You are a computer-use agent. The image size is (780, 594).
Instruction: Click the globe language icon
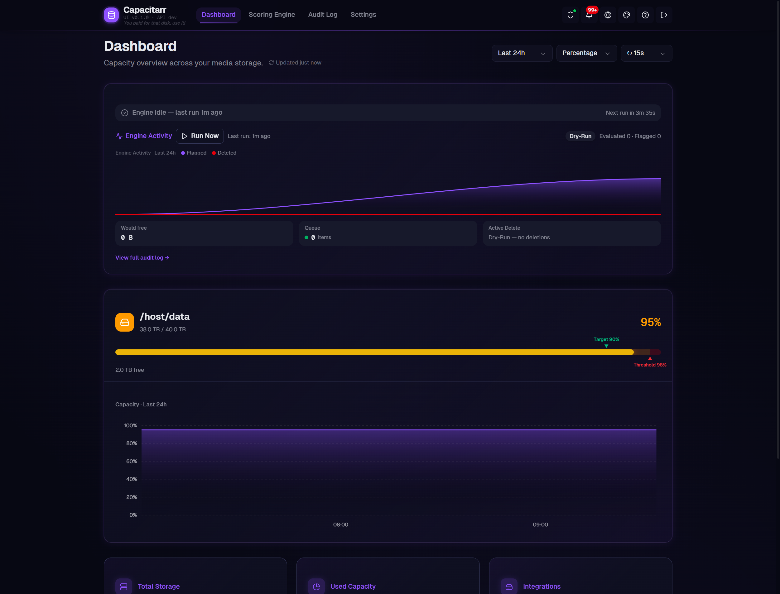(x=608, y=15)
